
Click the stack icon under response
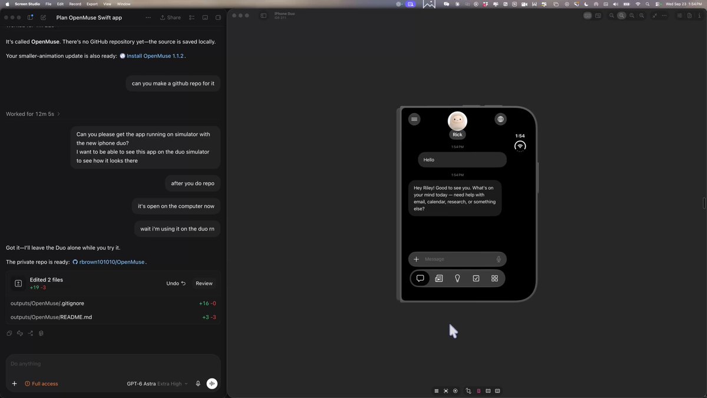pyautogui.click(x=41, y=333)
